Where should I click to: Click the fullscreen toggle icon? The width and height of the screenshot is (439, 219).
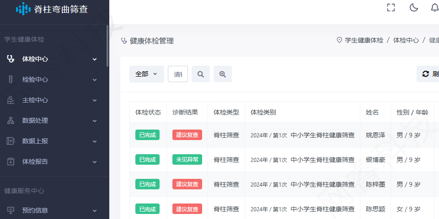point(391,8)
